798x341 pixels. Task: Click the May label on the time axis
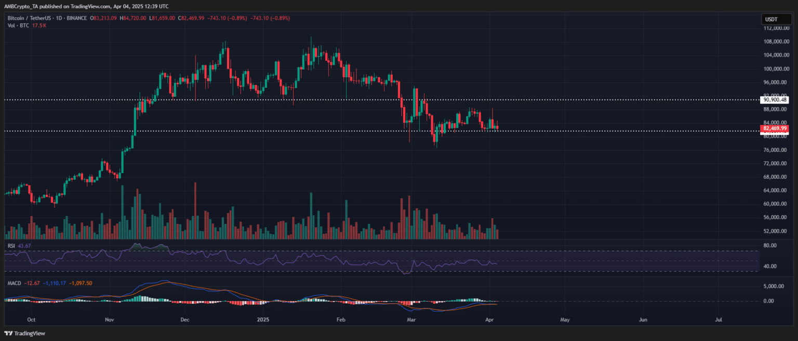point(565,320)
